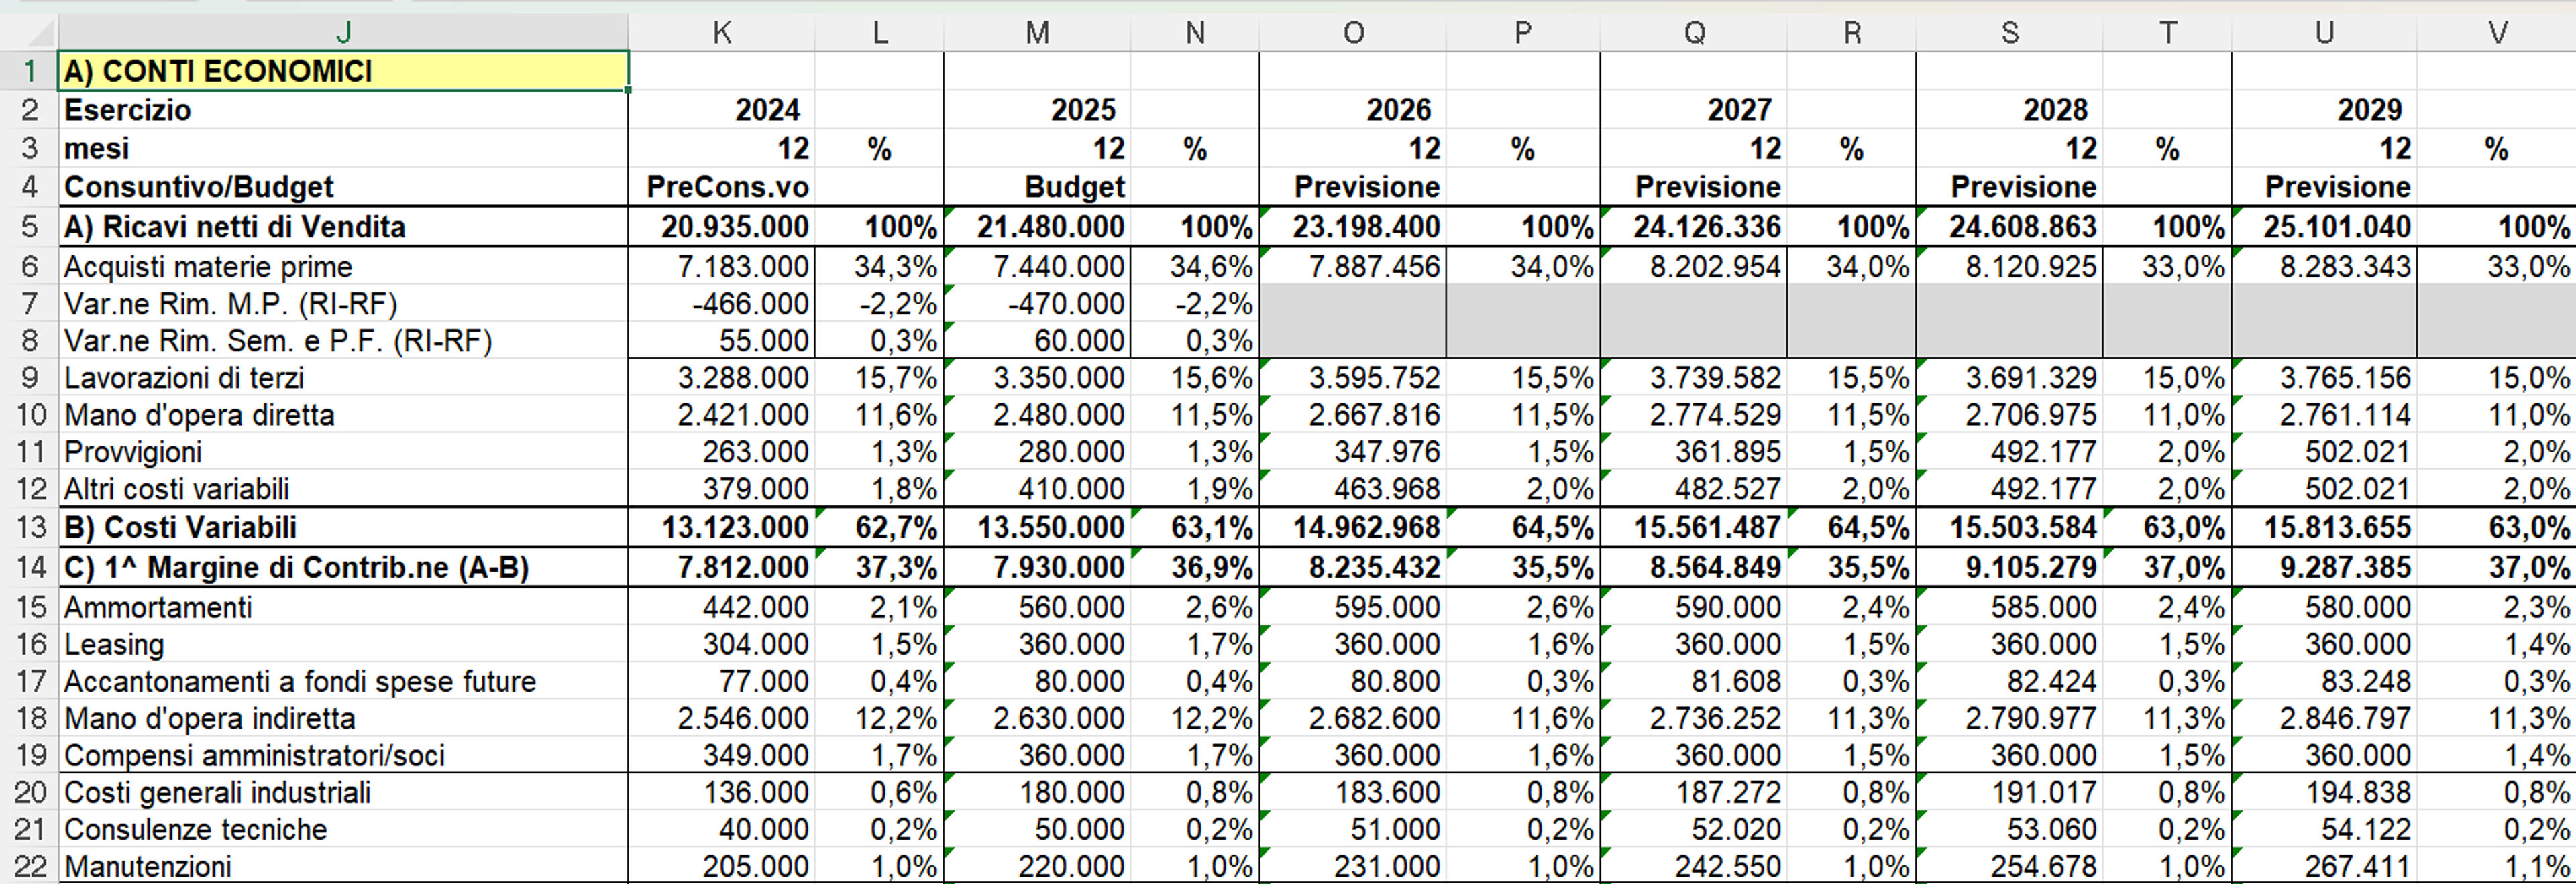
Task: Click the 2024 revenue cell 20.935.000
Action: (x=721, y=227)
